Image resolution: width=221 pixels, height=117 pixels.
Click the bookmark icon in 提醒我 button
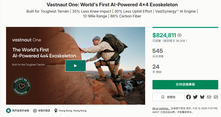click(x=163, y=97)
